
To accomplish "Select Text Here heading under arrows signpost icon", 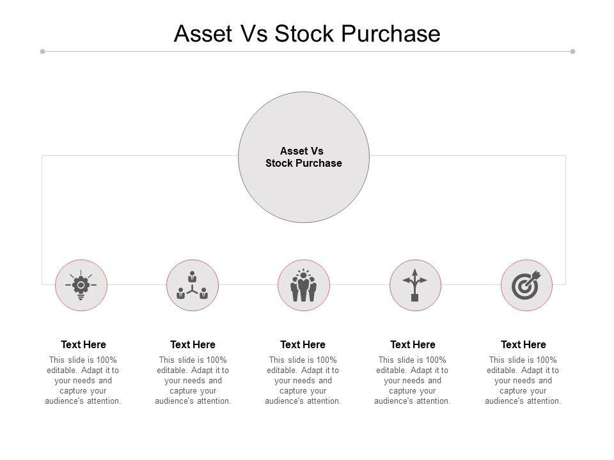I will (x=413, y=345).
